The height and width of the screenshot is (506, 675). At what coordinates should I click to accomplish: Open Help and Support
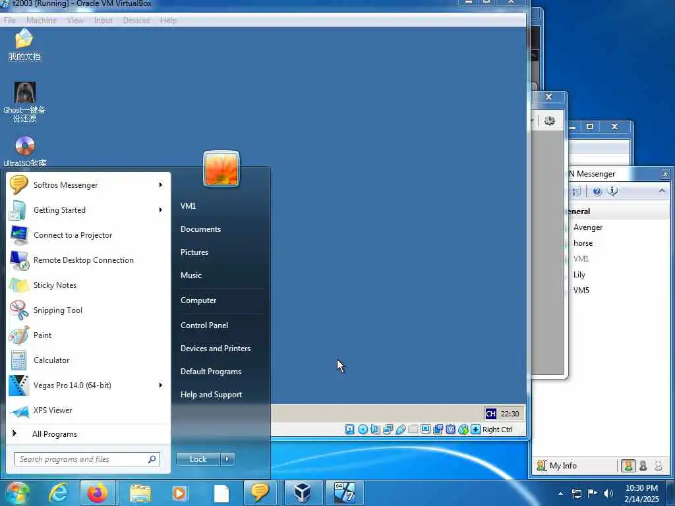click(211, 395)
